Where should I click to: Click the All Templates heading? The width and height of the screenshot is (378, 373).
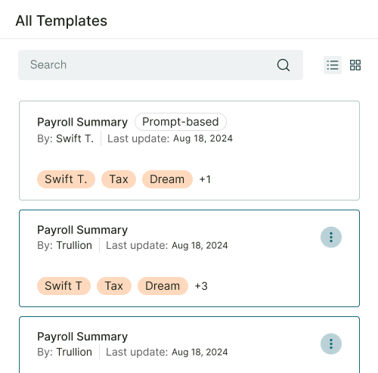(x=61, y=20)
